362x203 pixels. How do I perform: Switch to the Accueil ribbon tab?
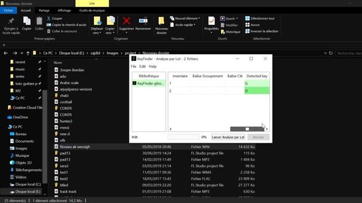[25, 10]
